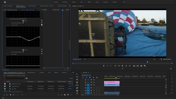This screenshot has width=176, height=99.
Task: Switch Project panel to icon view
Action: (x=10, y=95)
